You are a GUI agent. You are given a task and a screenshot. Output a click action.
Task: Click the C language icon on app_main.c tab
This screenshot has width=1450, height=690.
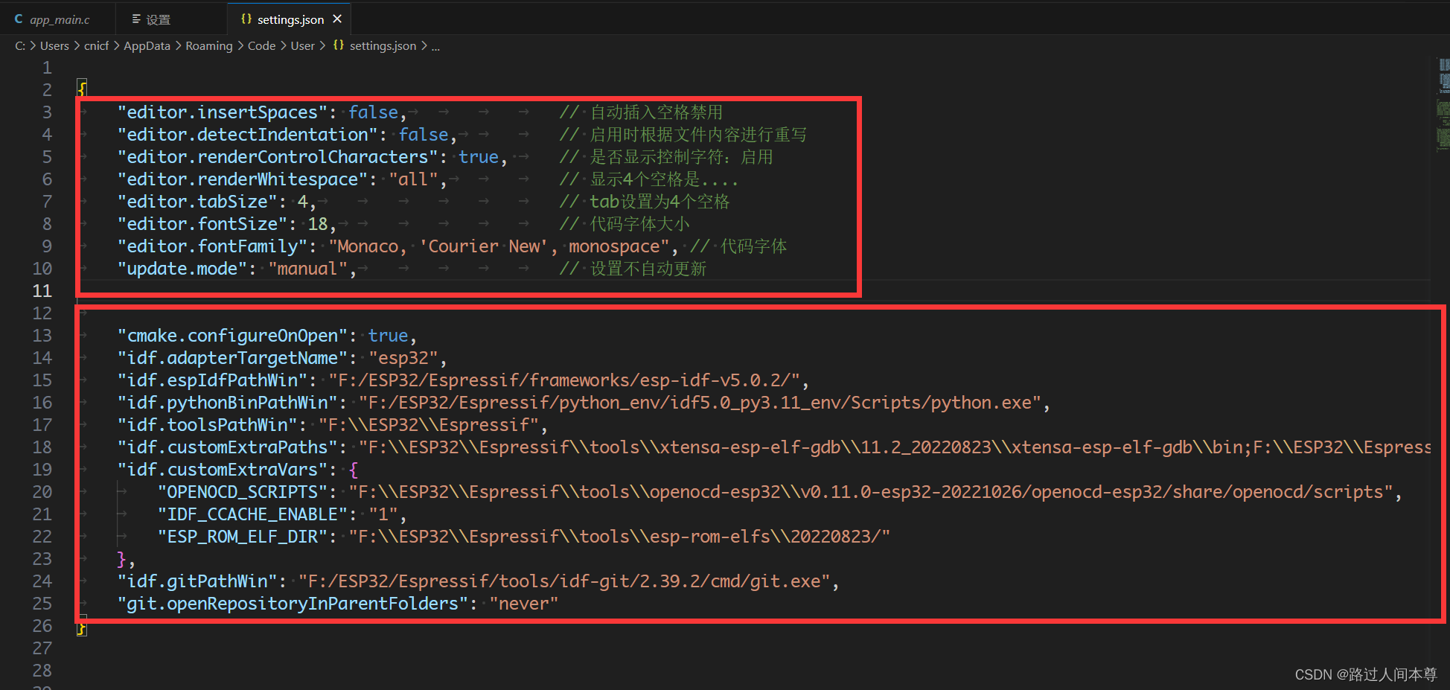coord(19,19)
